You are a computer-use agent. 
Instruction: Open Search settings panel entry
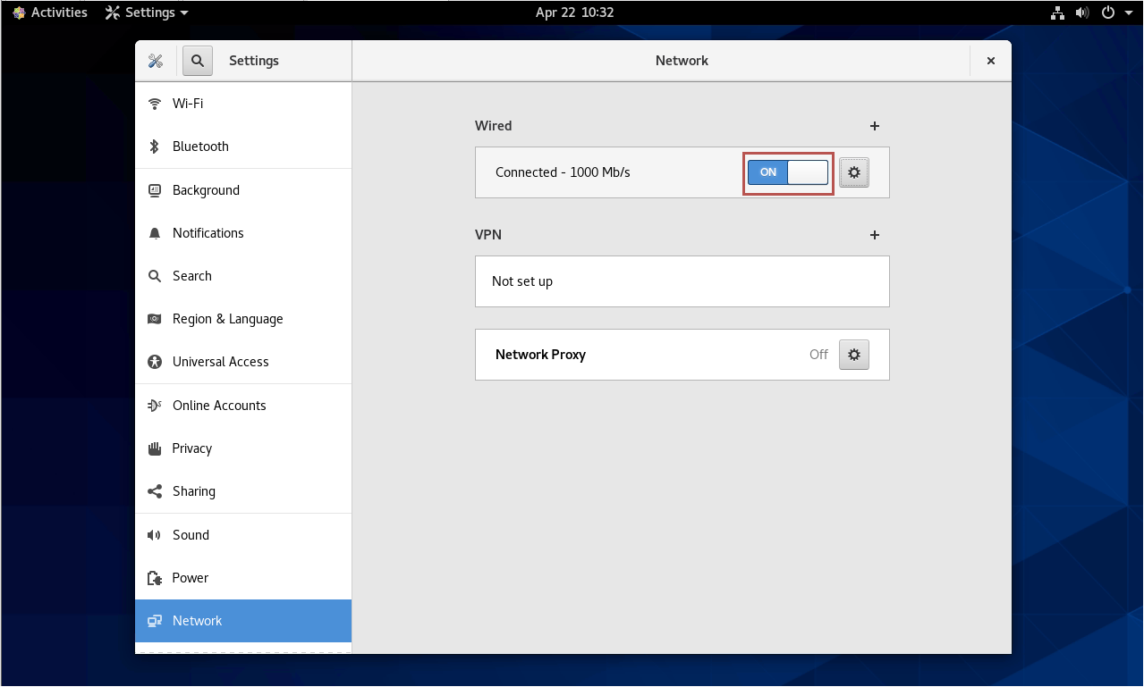tap(243, 276)
